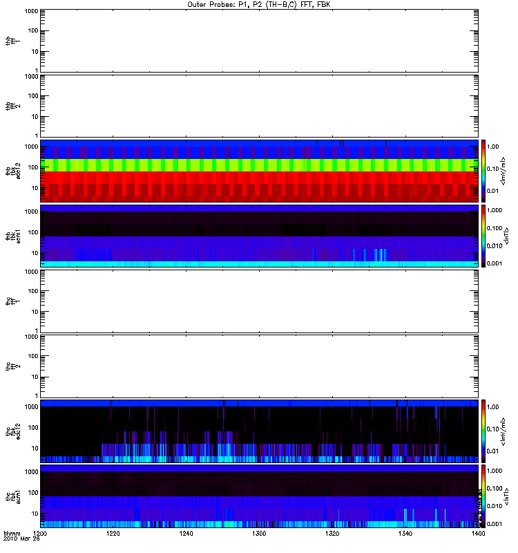Click the "1340" time axis label

(x=405, y=534)
